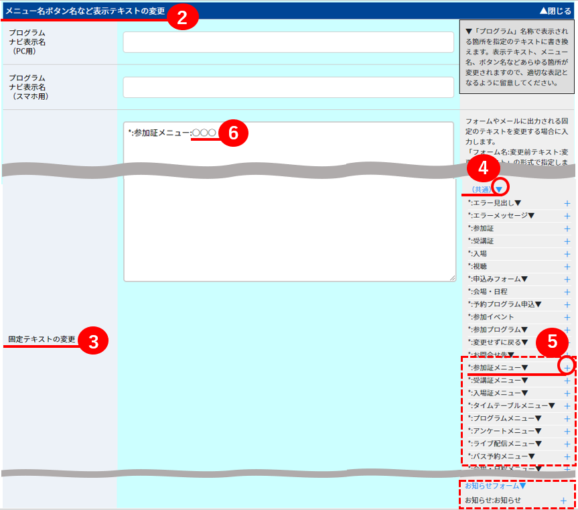Click the plus icon beside 予約プログラム申込
Viewport: 578px width, 510px height.
point(567,305)
